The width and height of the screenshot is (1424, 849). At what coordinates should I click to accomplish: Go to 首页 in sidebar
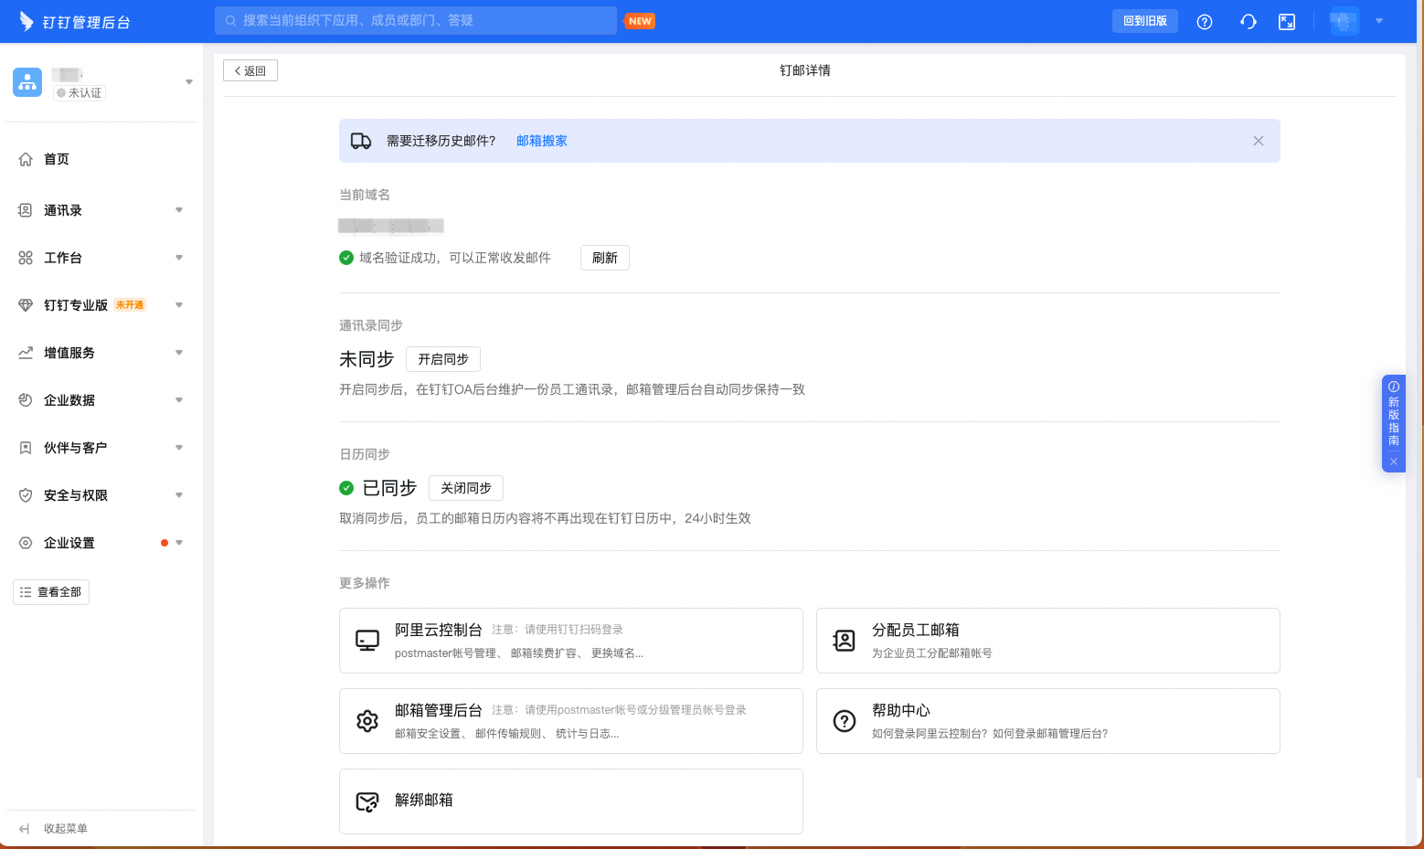coord(57,159)
